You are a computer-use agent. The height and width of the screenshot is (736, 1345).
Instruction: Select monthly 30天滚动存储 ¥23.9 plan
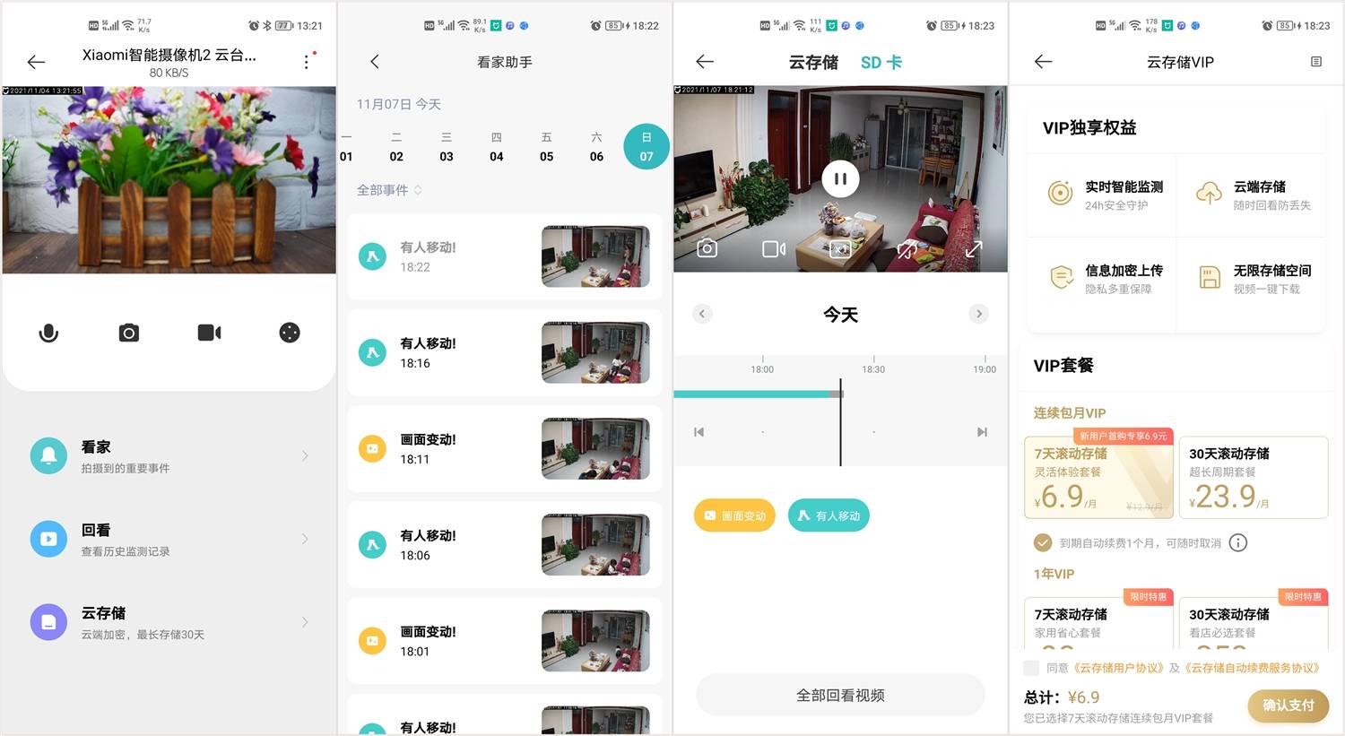coord(1254,477)
